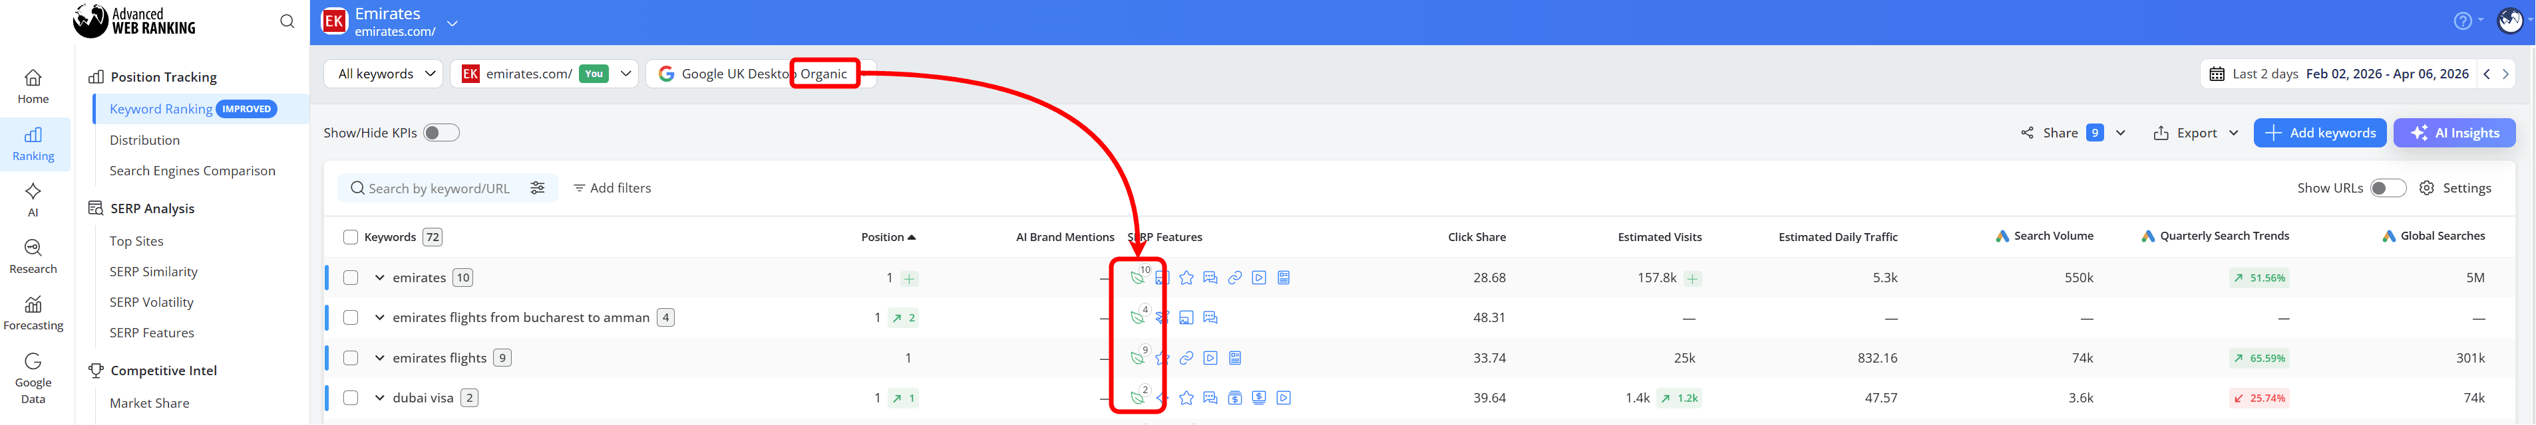The width and height of the screenshot is (2536, 425).
Task: Click the news article icon in emirates row
Action: [x=1284, y=278]
